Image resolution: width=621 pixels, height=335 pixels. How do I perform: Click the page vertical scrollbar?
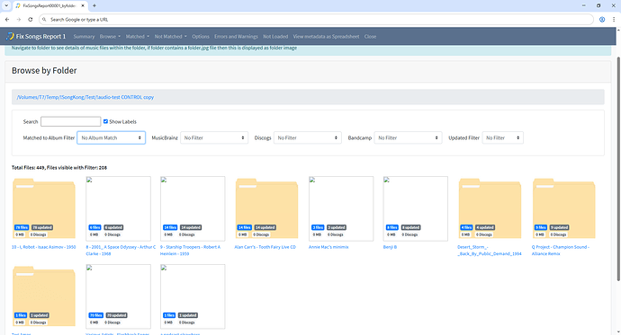point(618,169)
